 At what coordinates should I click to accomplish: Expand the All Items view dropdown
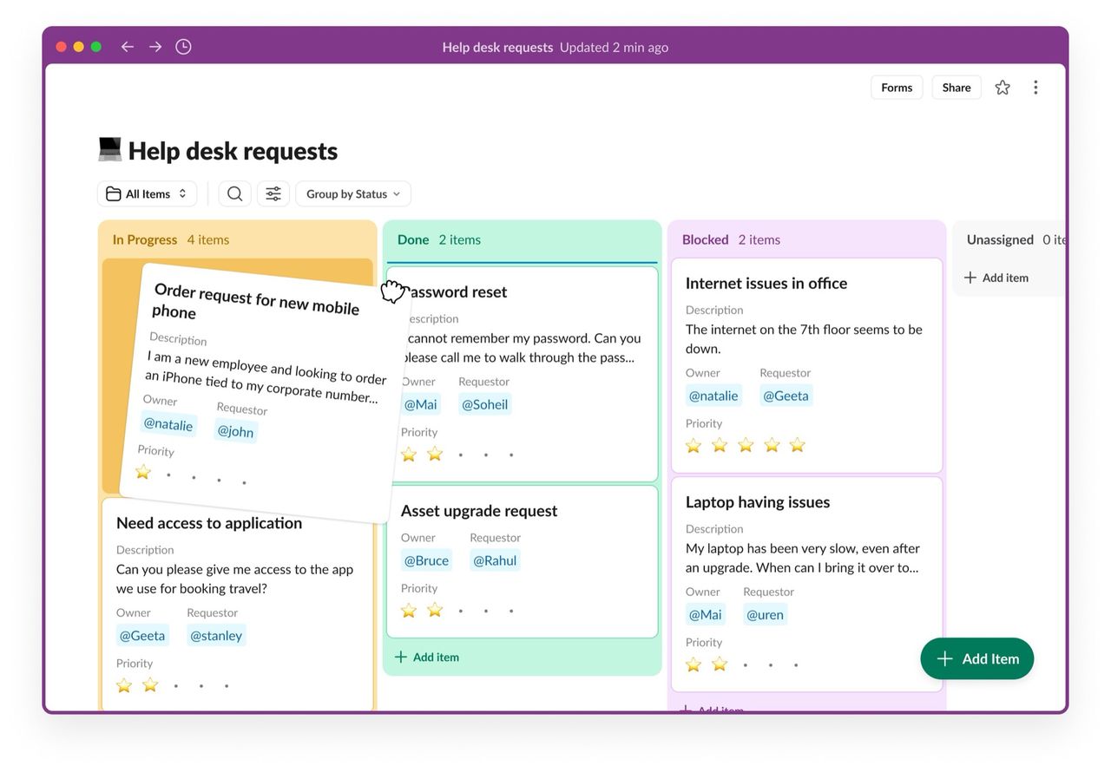pyautogui.click(x=147, y=193)
